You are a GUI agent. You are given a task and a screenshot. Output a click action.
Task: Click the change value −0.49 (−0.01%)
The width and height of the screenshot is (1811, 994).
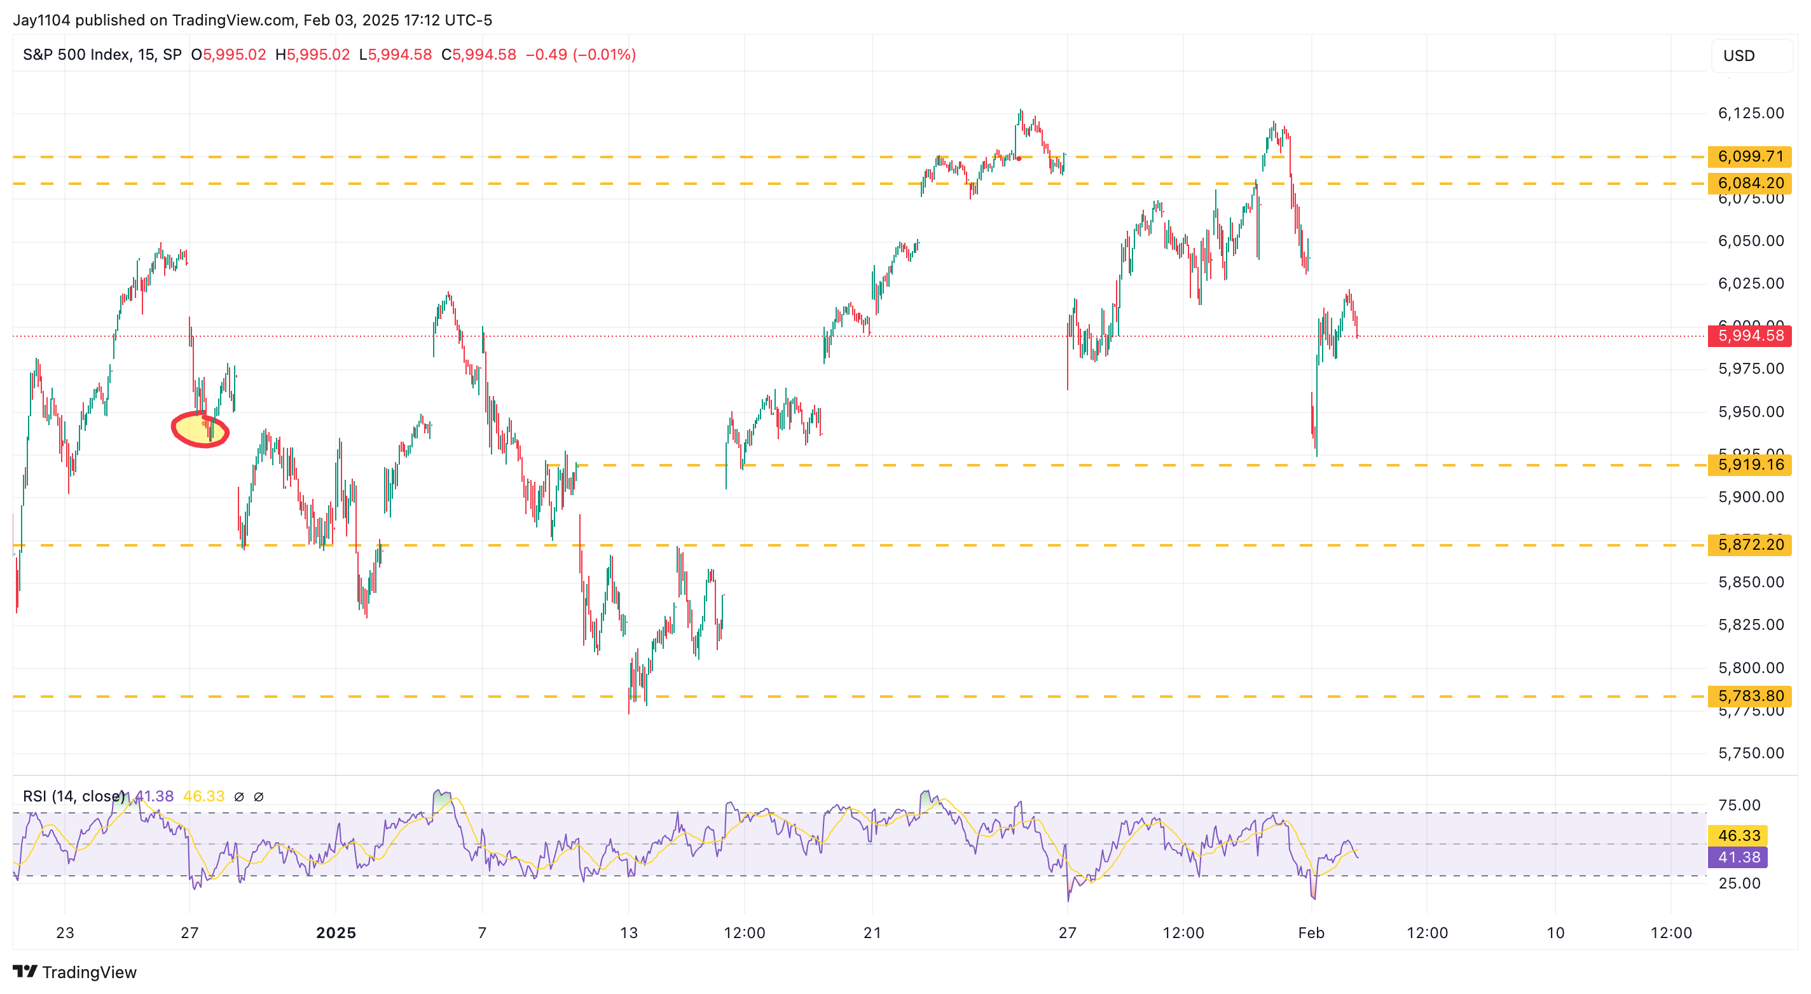(581, 55)
